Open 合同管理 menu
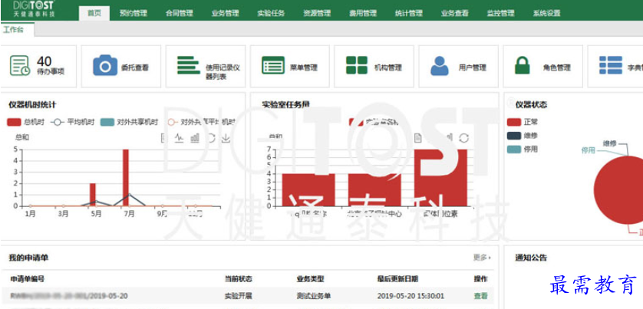 coord(180,13)
